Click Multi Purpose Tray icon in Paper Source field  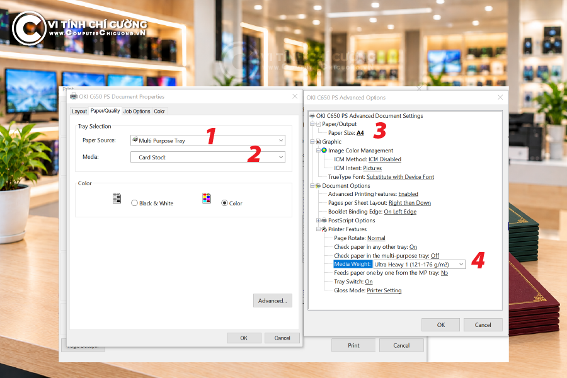point(135,139)
